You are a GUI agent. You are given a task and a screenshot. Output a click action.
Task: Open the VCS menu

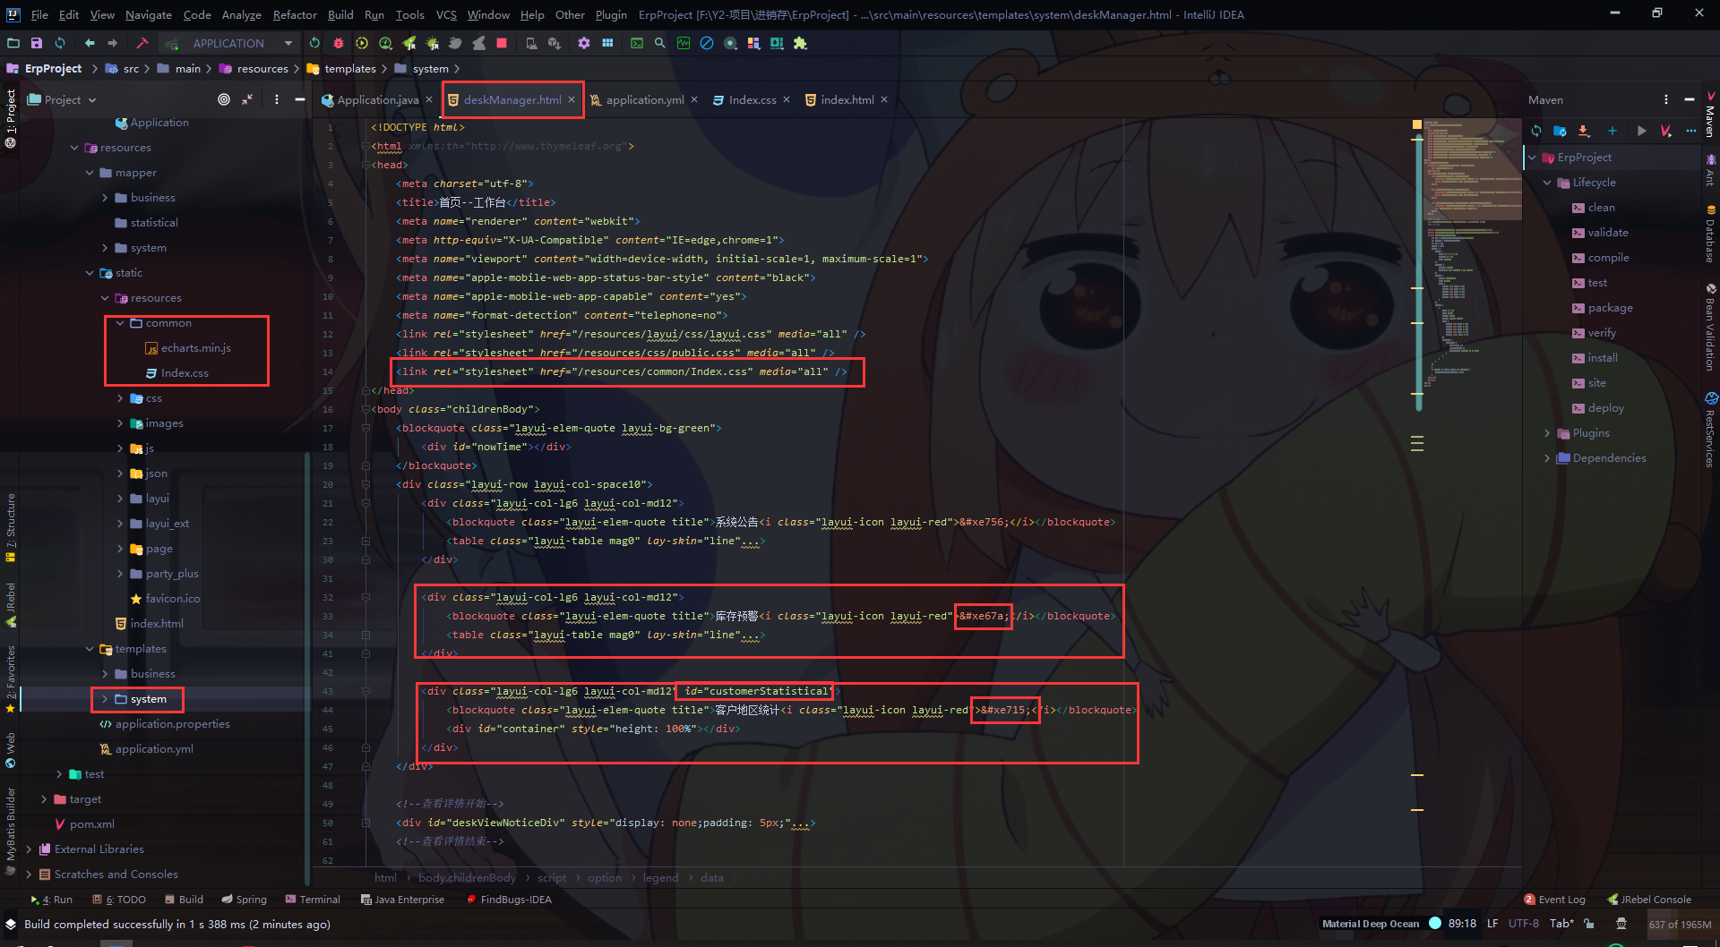[x=446, y=14]
